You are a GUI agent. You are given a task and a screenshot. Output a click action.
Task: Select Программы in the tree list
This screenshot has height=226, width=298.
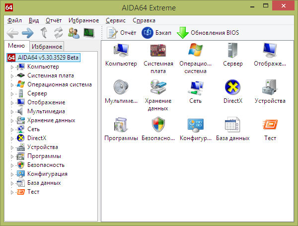coord(44,156)
